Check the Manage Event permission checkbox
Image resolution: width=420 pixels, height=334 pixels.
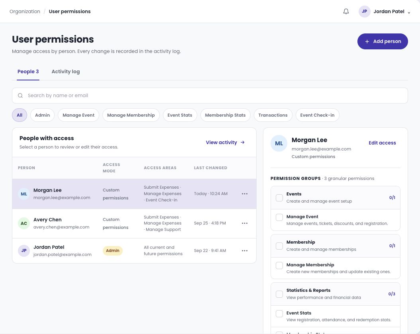279,217
